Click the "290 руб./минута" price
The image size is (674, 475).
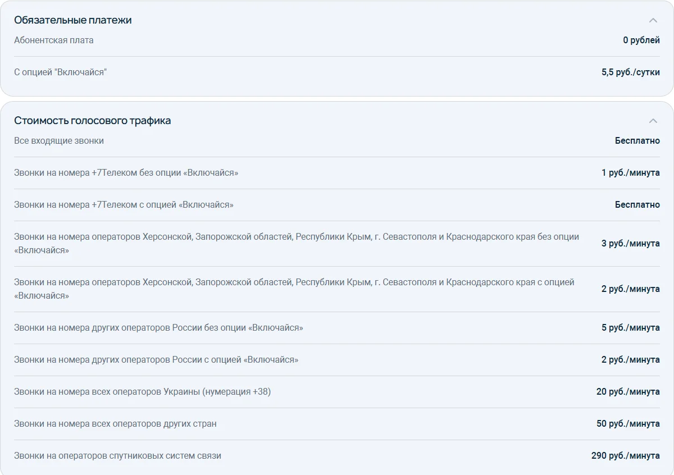pos(626,456)
